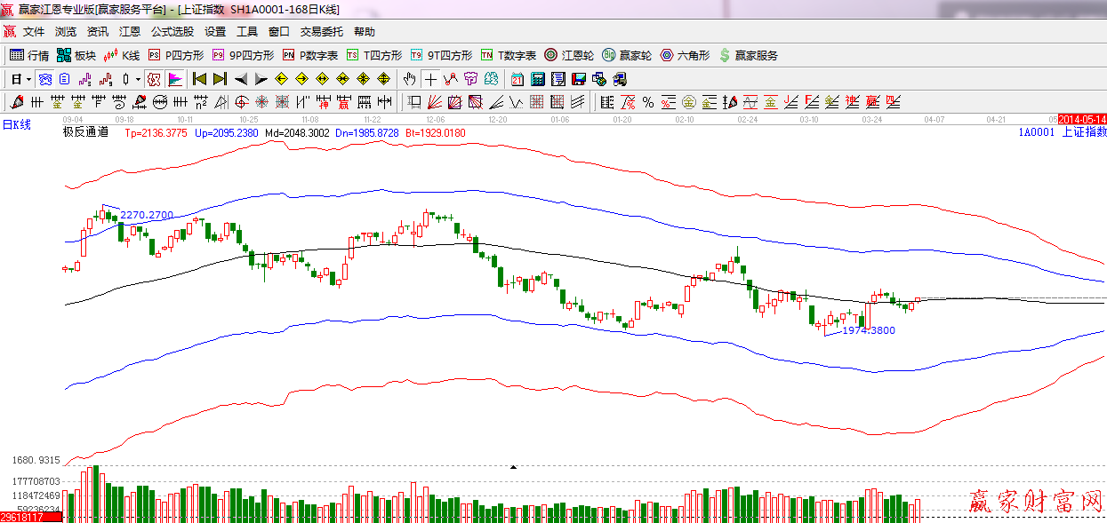
Task: Open the 公式选股 menu
Action: [x=172, y=31]
